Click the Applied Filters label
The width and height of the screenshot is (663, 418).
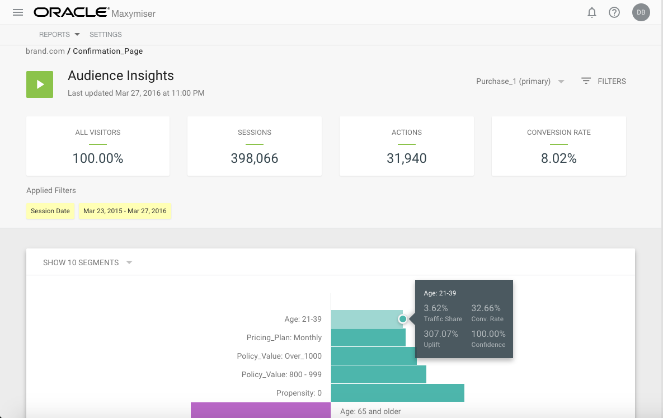pos(51,190)
